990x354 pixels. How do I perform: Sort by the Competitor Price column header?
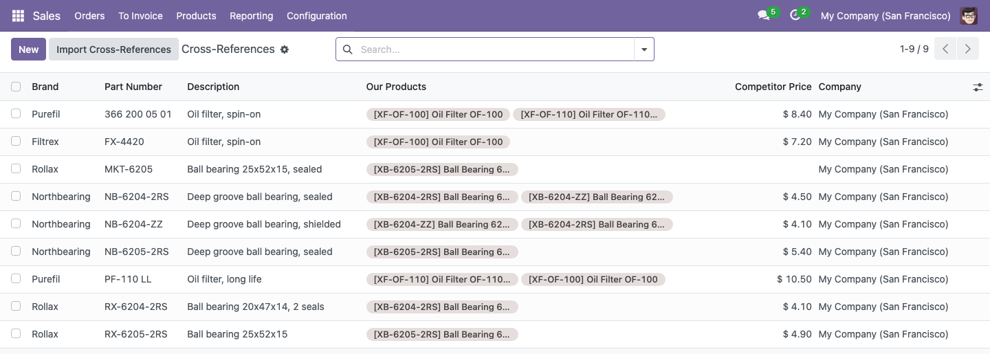tap(773, 87)
